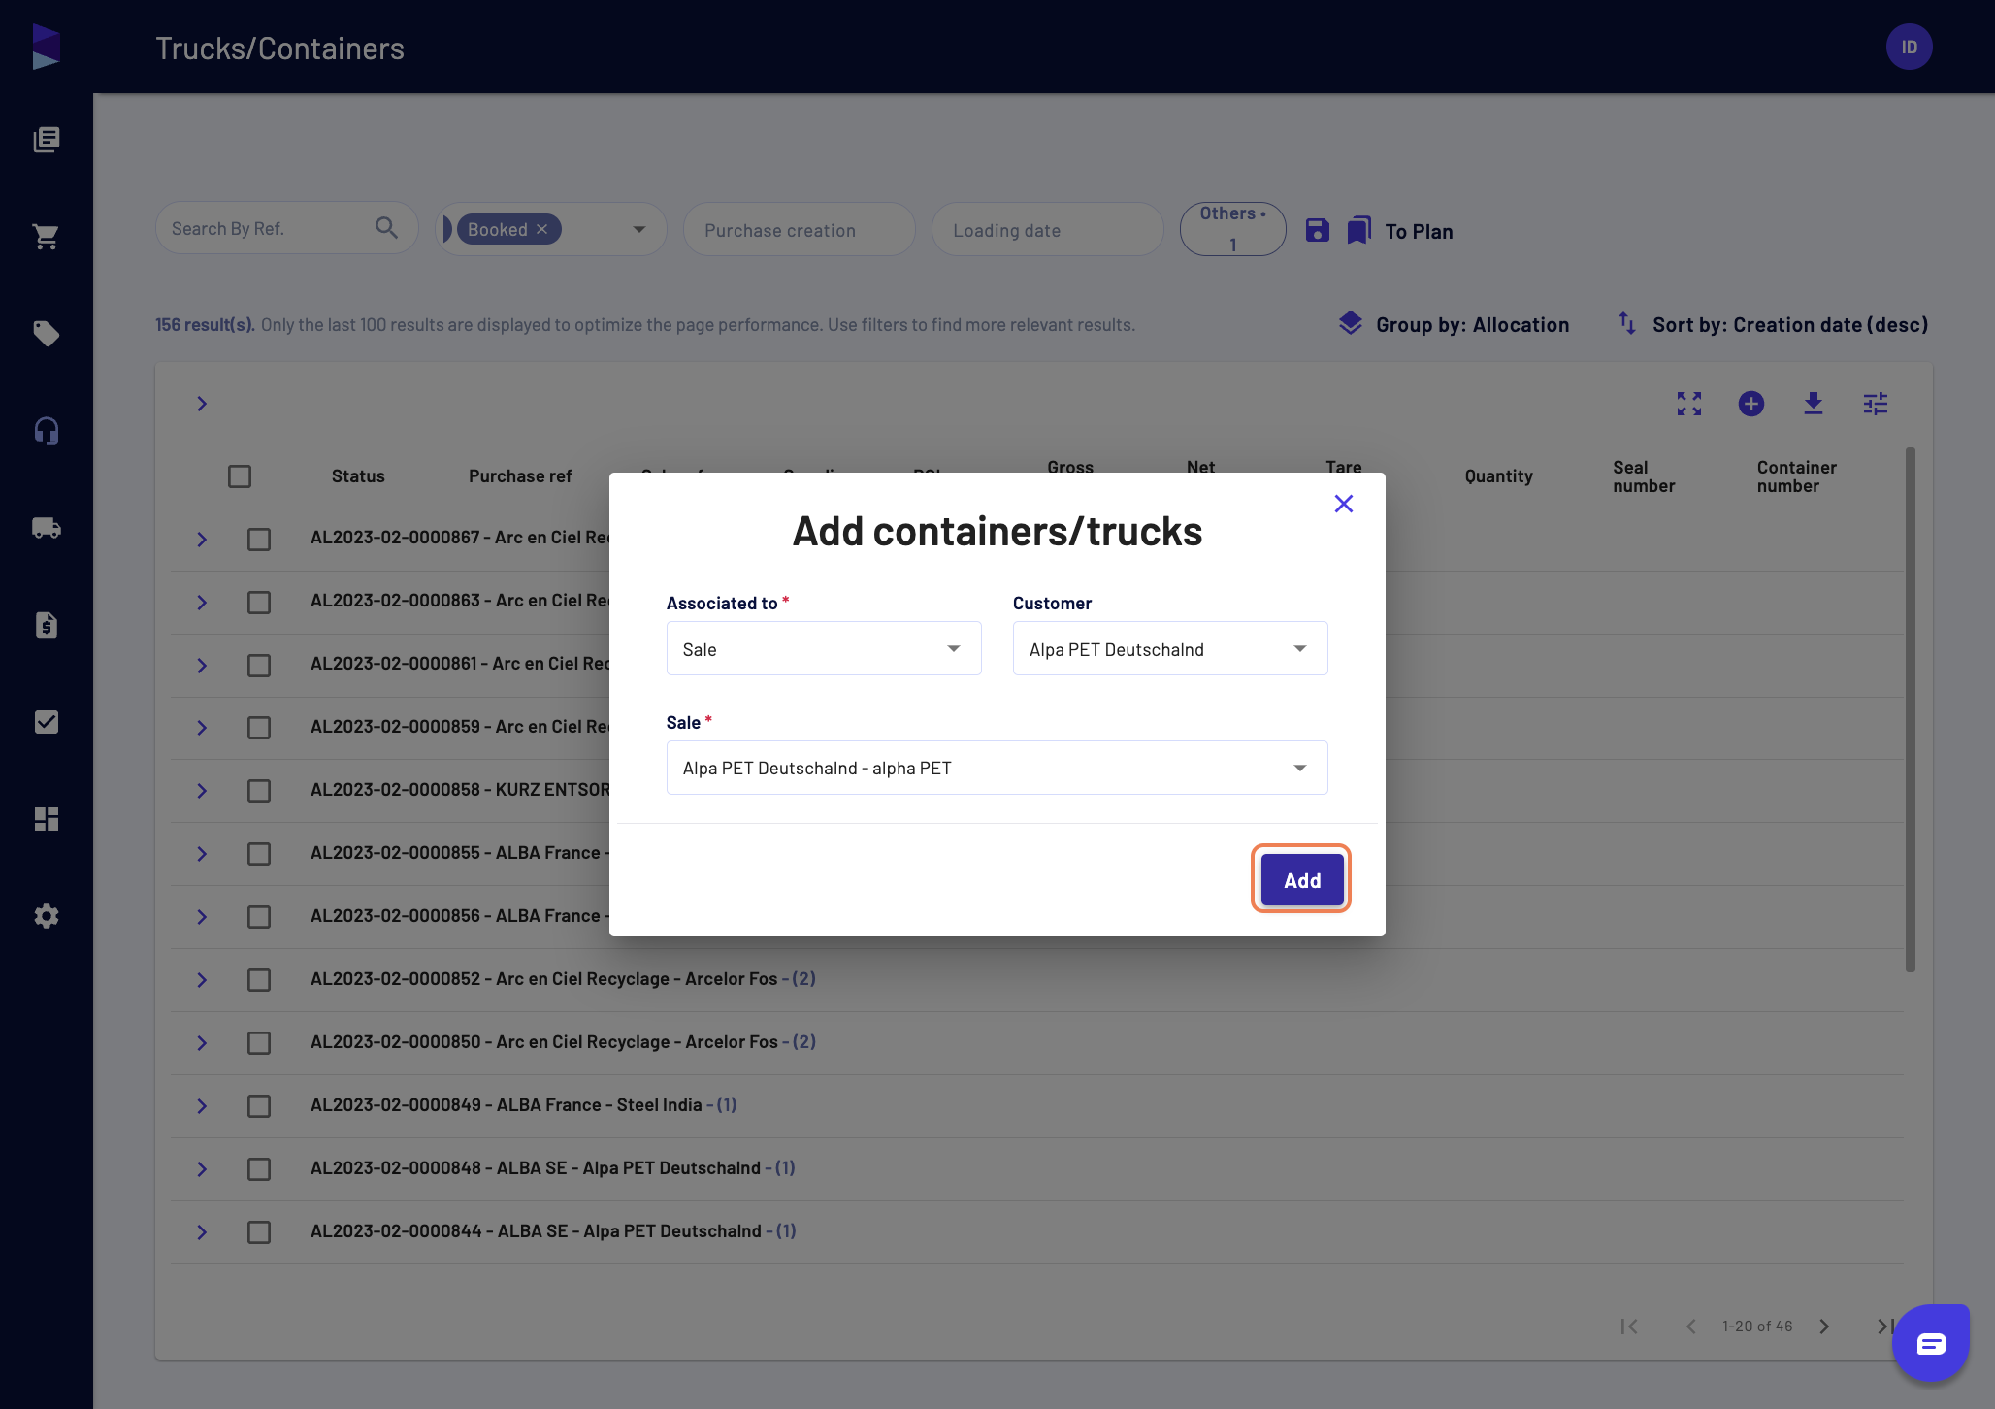Open the truck logistics sidebar icon
The width and height of the screenshot is (1995, 1409).
pos(47,528)
